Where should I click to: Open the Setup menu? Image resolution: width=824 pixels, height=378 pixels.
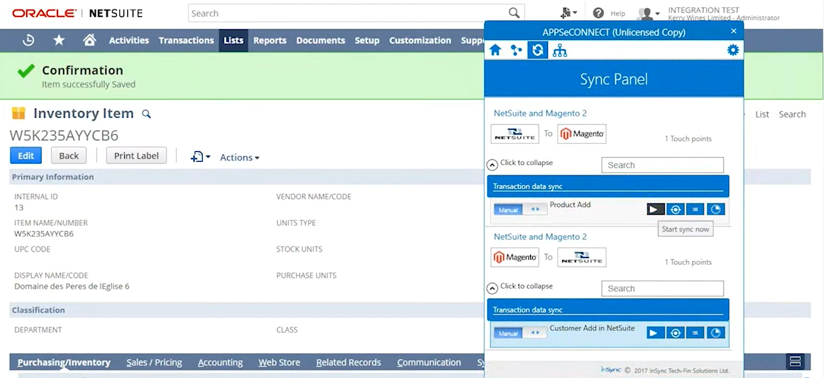[x=367, y=40]
